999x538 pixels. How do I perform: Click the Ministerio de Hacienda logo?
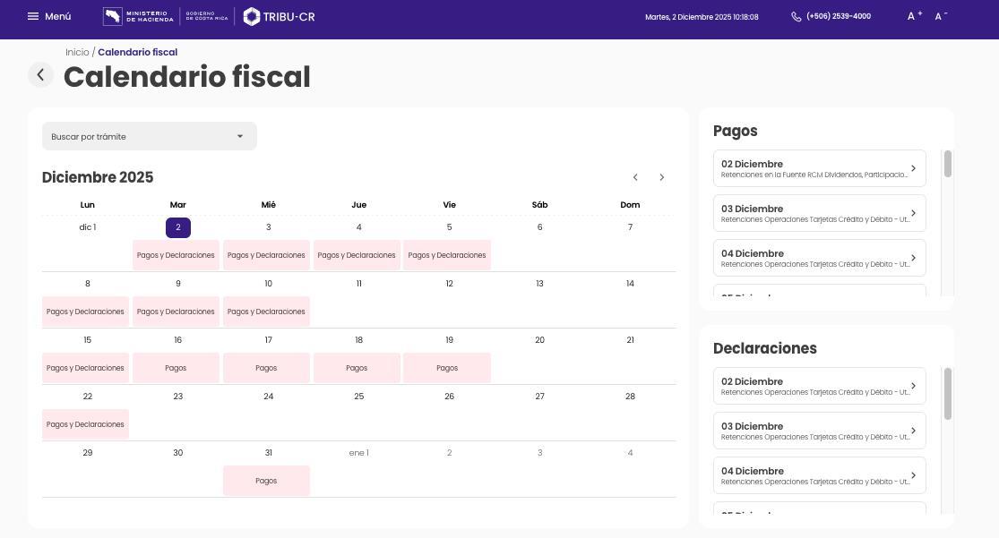tap(139, 16)
